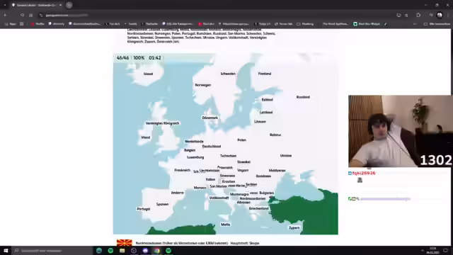Open the extensions puzzle icon
453x255 pixels.
coord(418,15)
